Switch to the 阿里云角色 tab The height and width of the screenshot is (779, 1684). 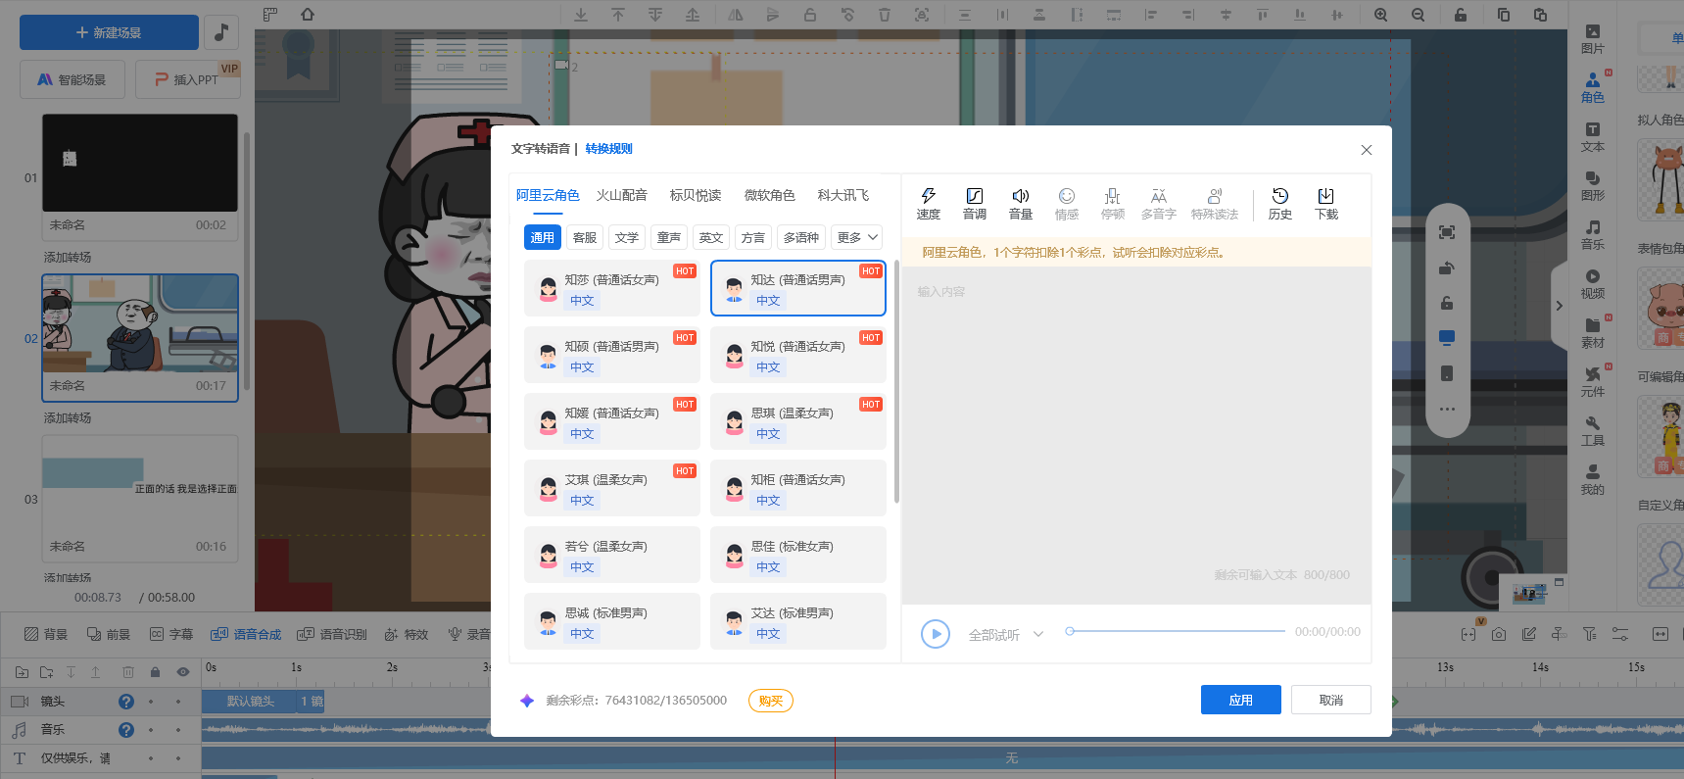click(x=548, y=195)
